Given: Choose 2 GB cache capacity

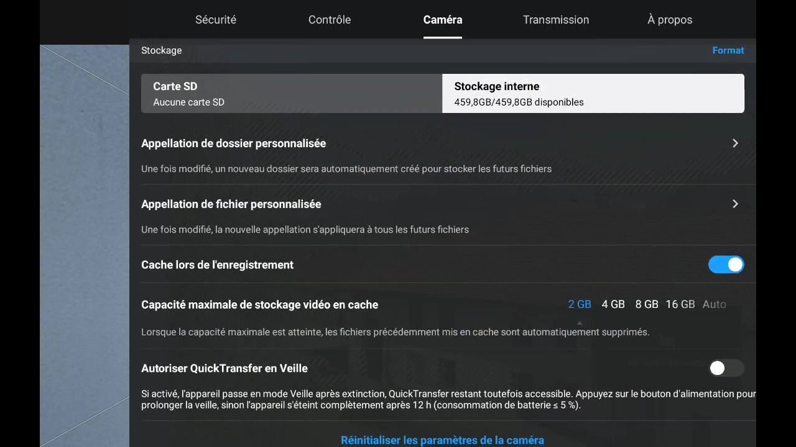Looking at the screenshot, I should (x=580, y=304).
